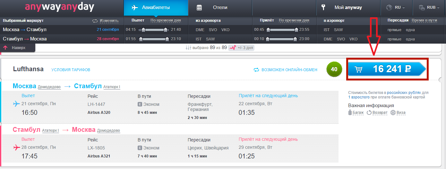Toggle Вылет sorting По времени дня
The image size is (446, 169).
[166, 20]
